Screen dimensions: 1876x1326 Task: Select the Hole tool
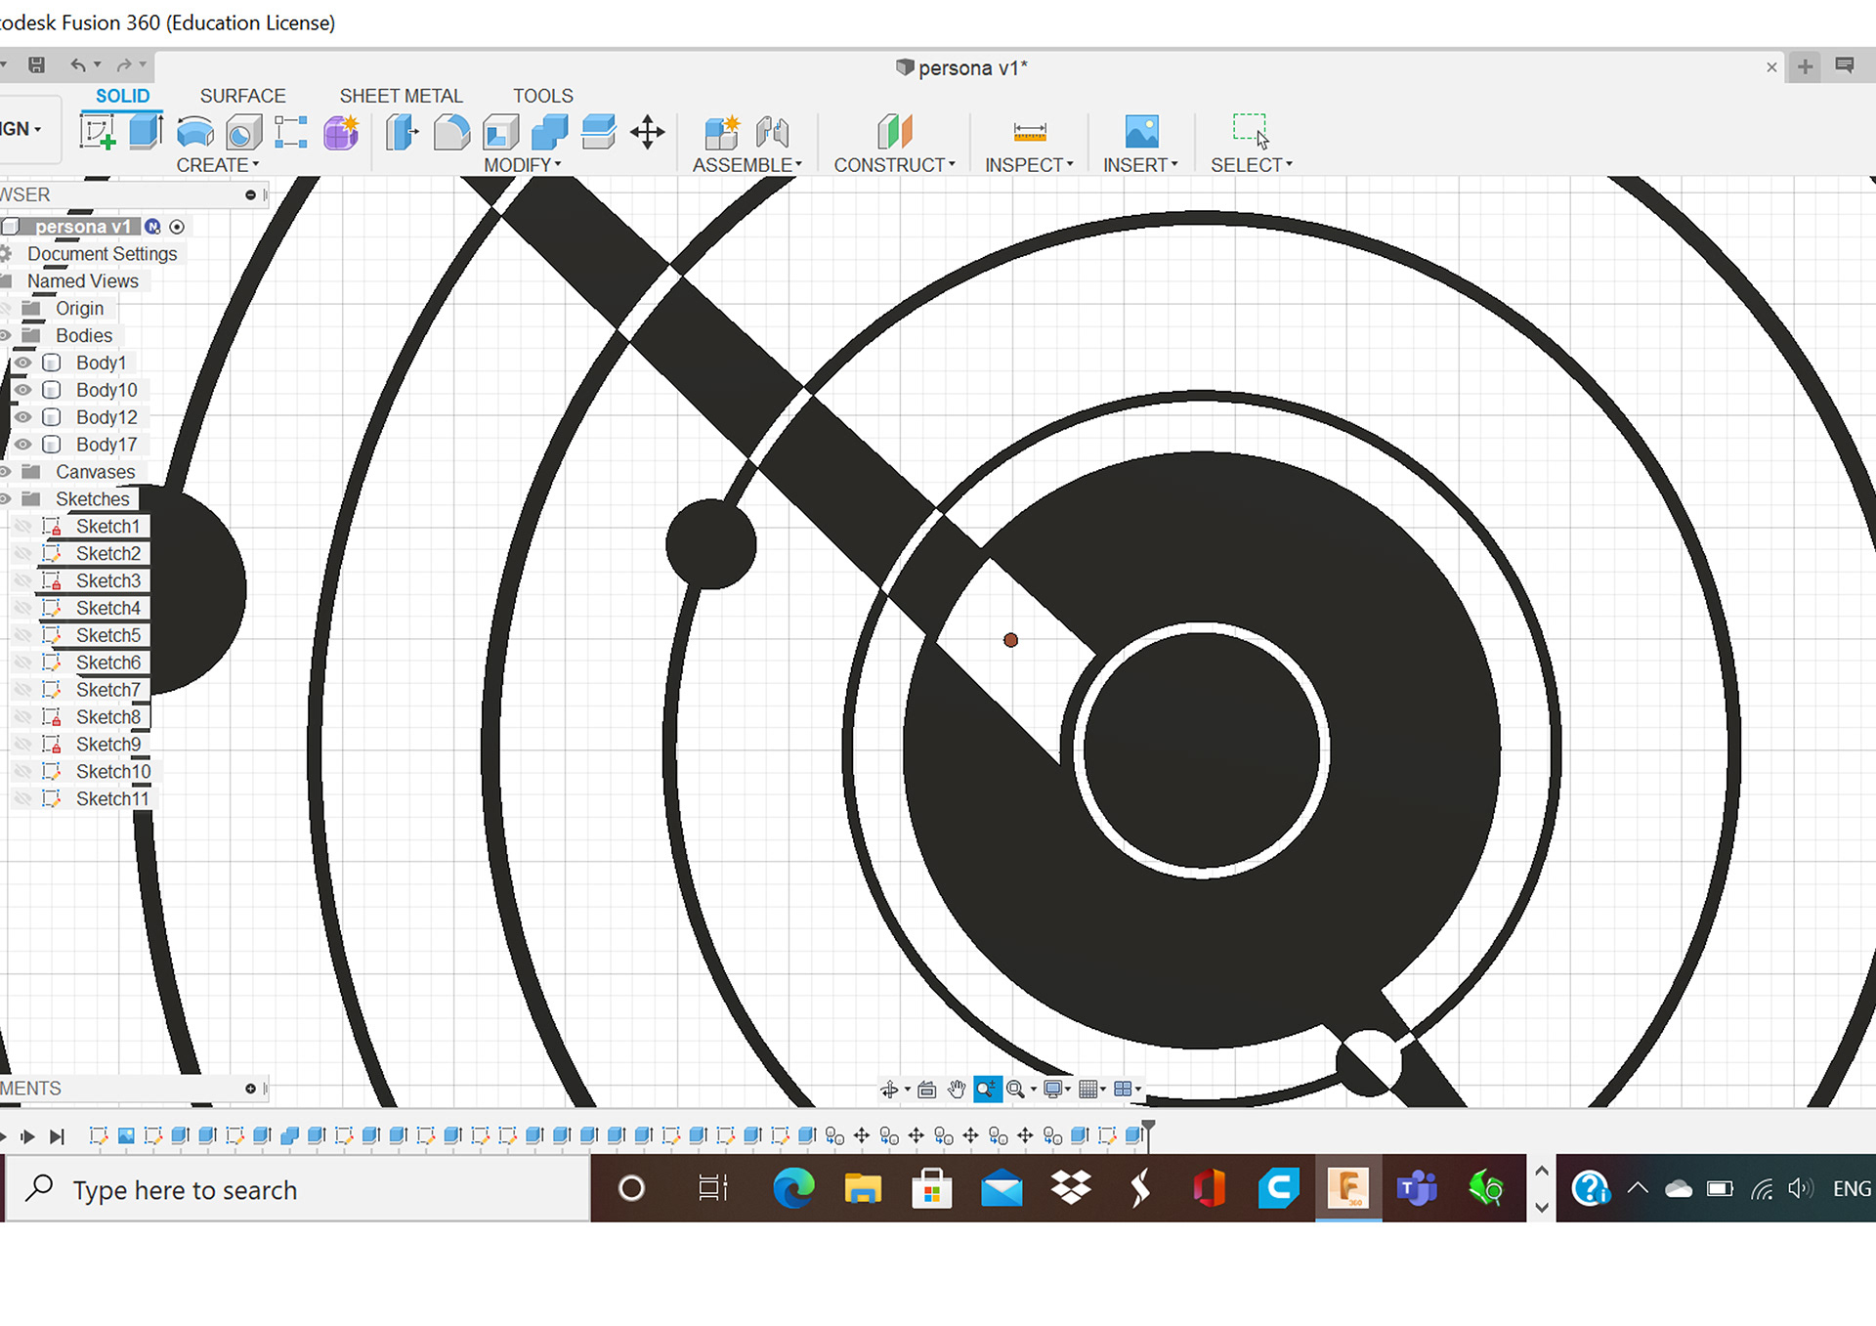point(243,132)
